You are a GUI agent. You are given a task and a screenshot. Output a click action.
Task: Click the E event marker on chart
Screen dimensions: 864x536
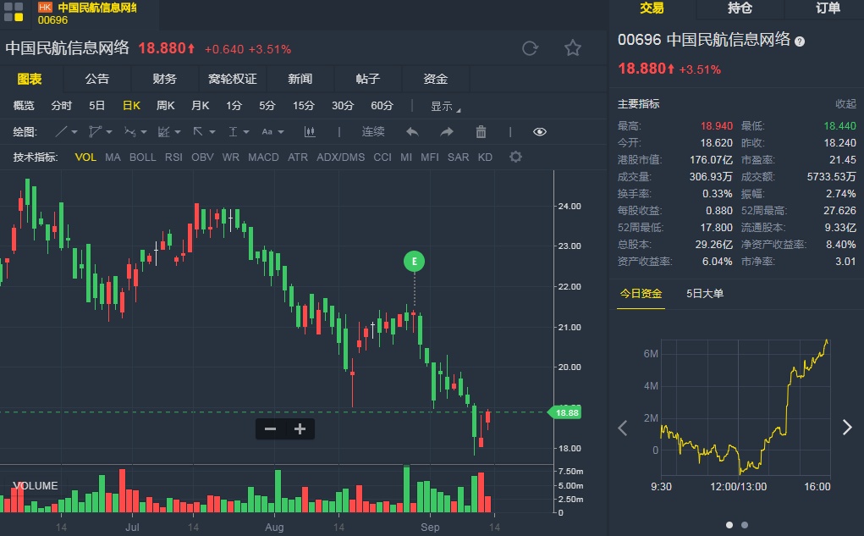pos(414,262)
